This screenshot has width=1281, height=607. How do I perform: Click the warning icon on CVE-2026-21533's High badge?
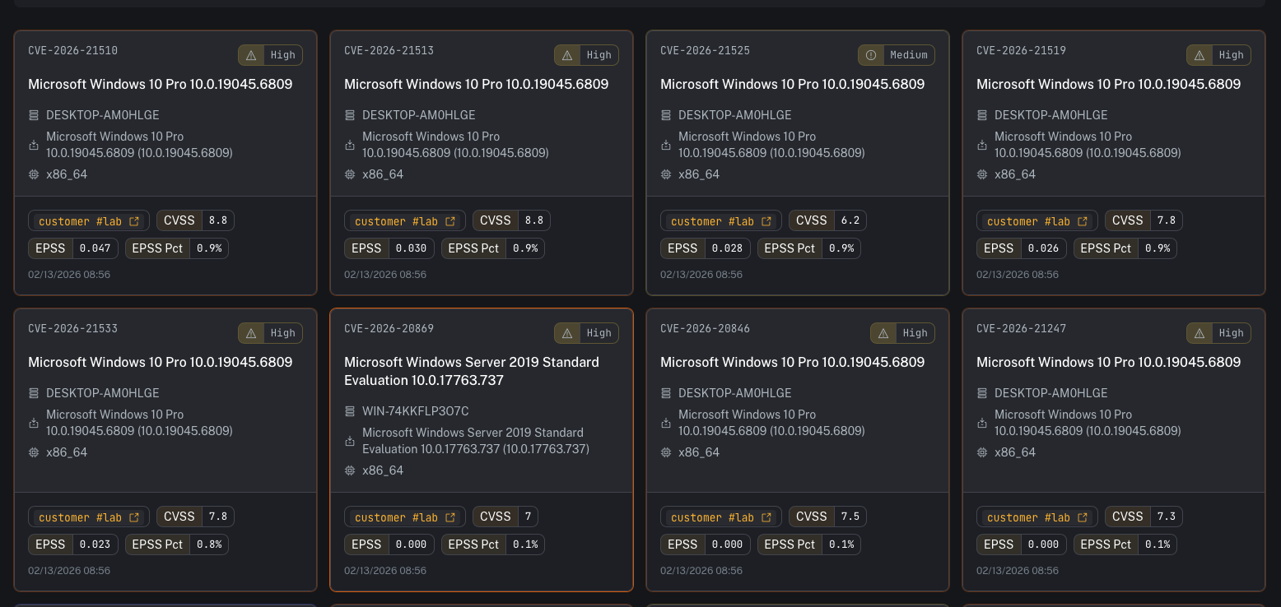251,333
